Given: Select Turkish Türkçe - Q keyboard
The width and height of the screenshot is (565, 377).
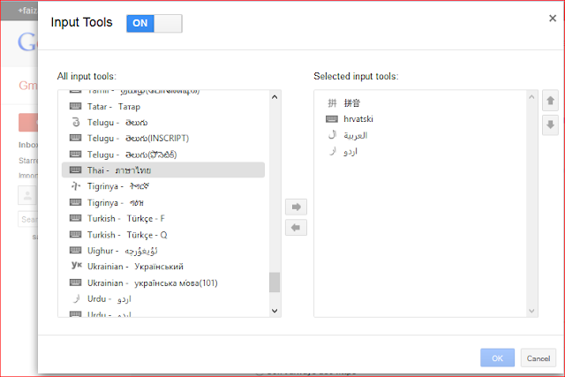Looking at the screenshot, I should 127,234.
